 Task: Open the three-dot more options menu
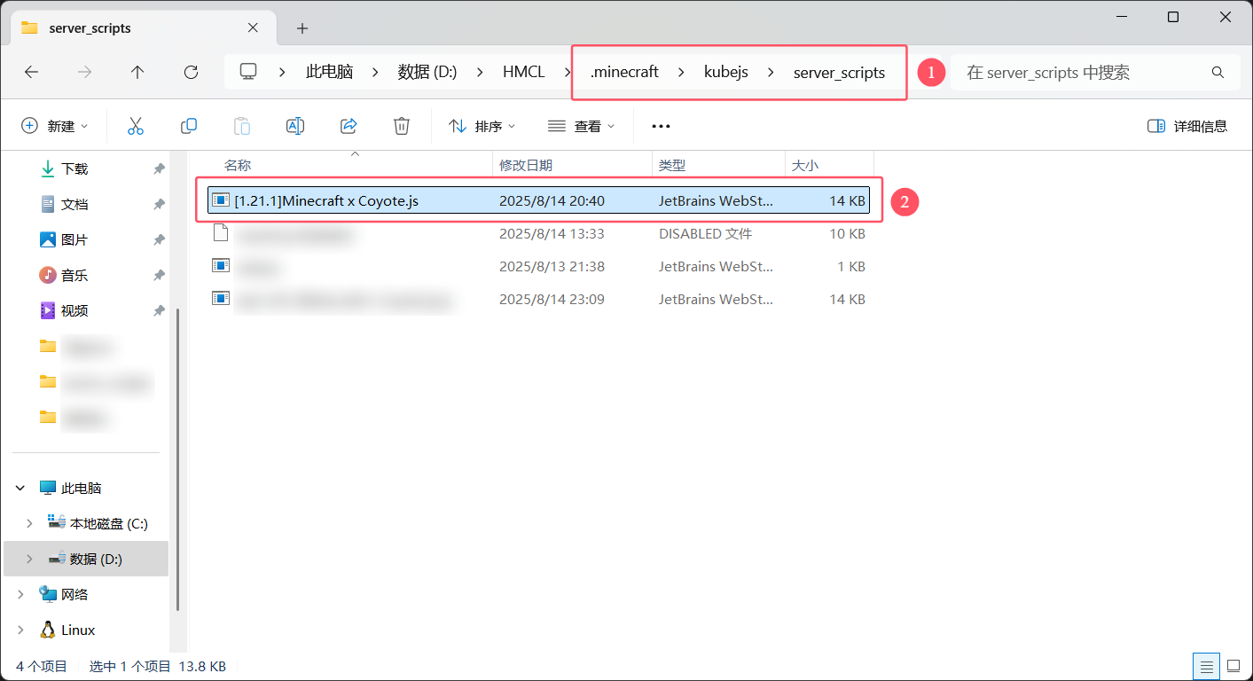coord(661,126)
